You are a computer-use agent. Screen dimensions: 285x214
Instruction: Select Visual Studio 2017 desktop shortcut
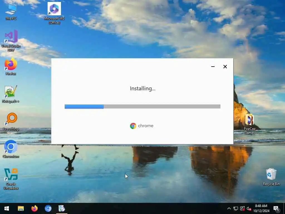pos(11,40)
